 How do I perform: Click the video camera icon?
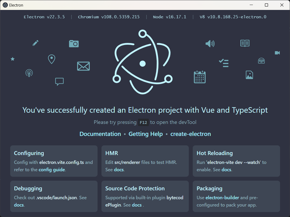pyautogui.click(x=277, y=53)
